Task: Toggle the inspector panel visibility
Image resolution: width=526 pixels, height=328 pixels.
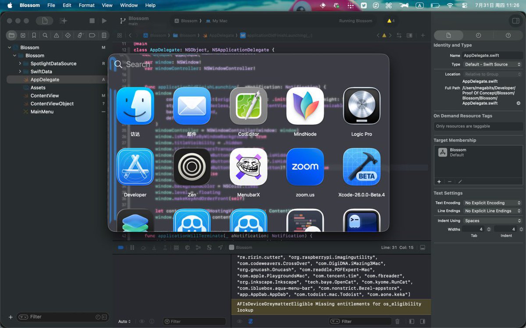Action: click(x=515, y=21)
